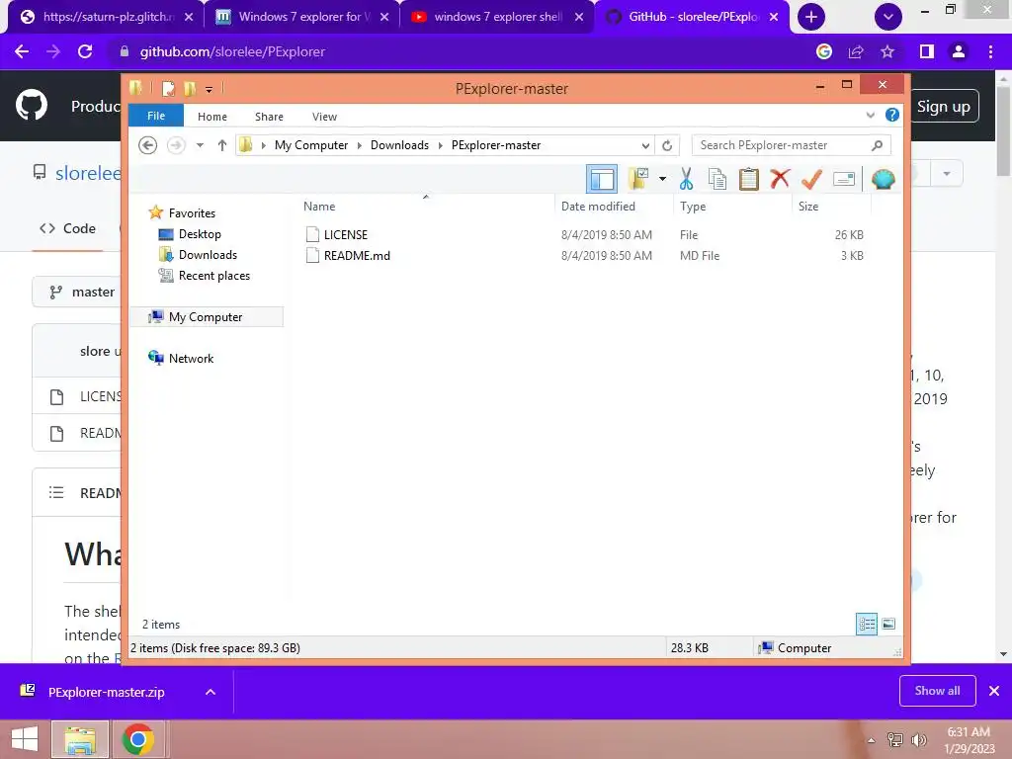Screen dimensions: 1012x759
Task: Click the Sign up button on GitHub
Action: pos(944,107)
